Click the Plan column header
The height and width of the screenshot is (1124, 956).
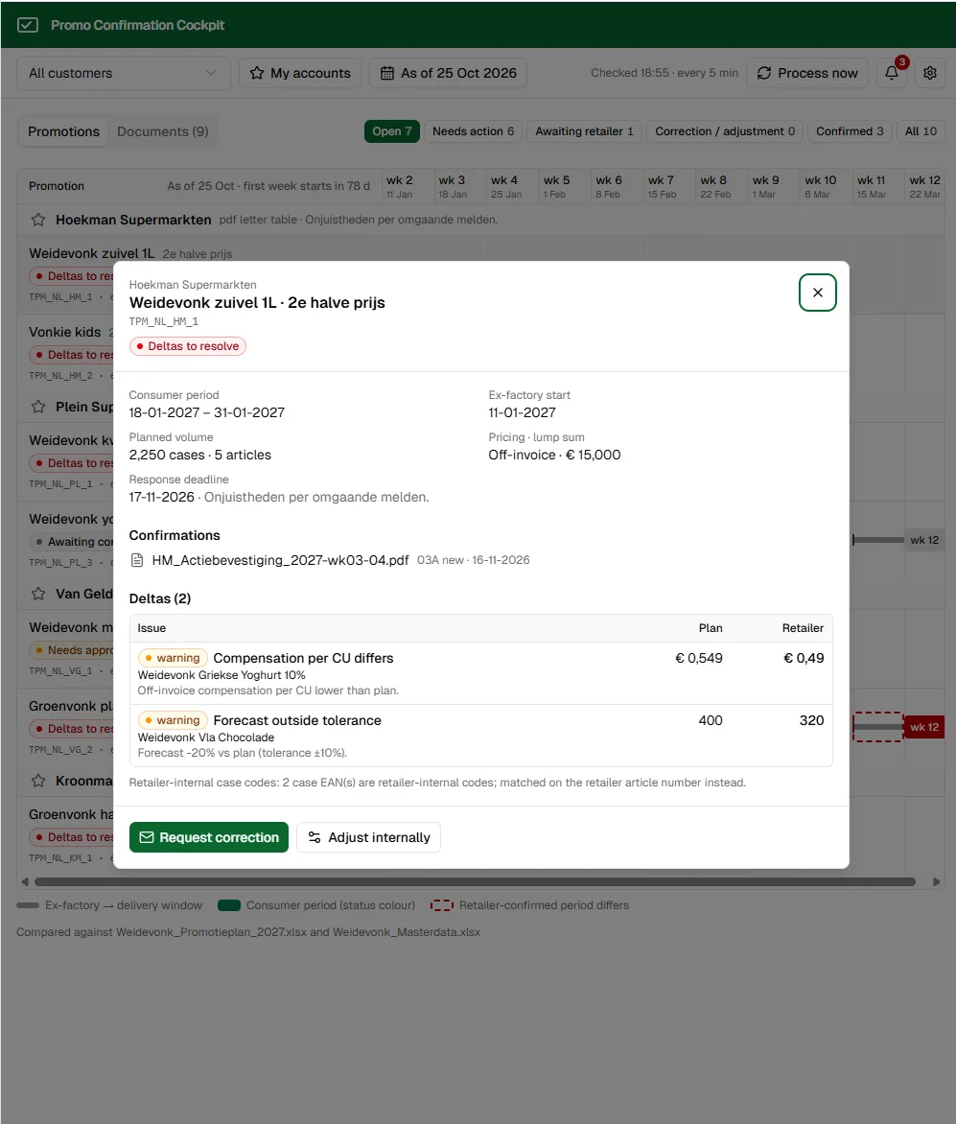[x=711, y=628]
